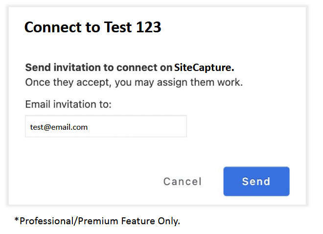Screen dimensions: 323x234
Task: Click the "Connect to Test 123" heading
Action: pyautogui.click(x=93, y=27)
